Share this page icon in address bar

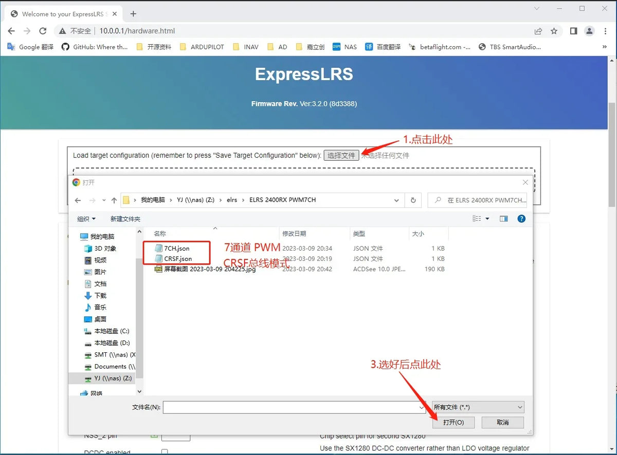(x=538, y=31)
